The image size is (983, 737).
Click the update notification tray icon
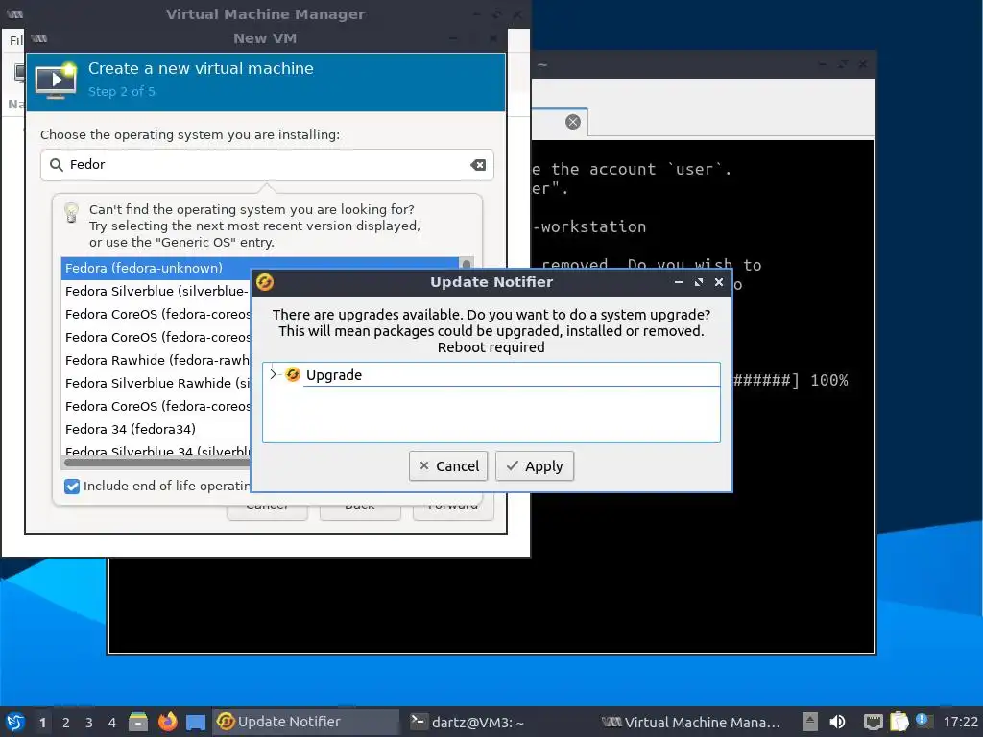tap(923, 720)
